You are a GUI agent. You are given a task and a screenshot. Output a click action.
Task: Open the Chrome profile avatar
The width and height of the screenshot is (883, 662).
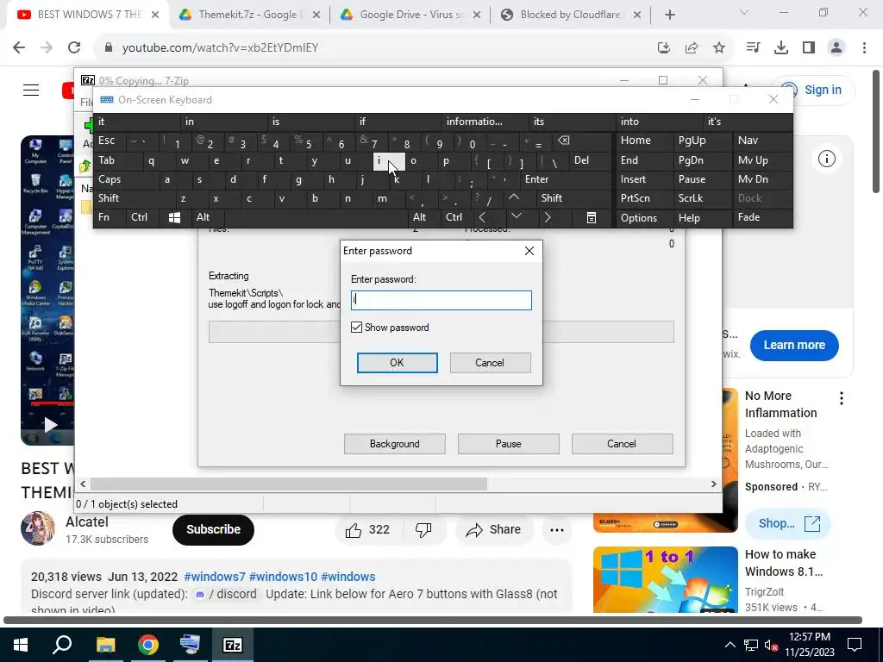point(836,48)
